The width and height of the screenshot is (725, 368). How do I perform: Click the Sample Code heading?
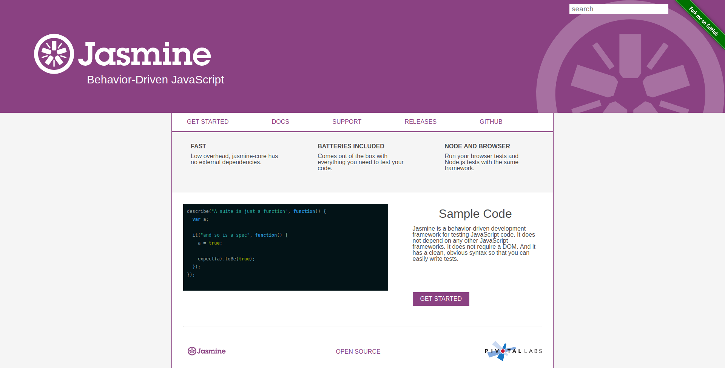point(475,214)
